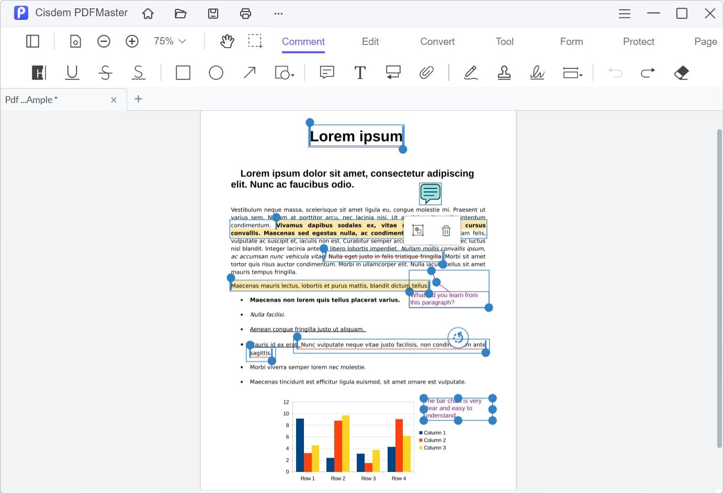Switch to the Edit tab
724x494 pixels.
click(370, 41)
